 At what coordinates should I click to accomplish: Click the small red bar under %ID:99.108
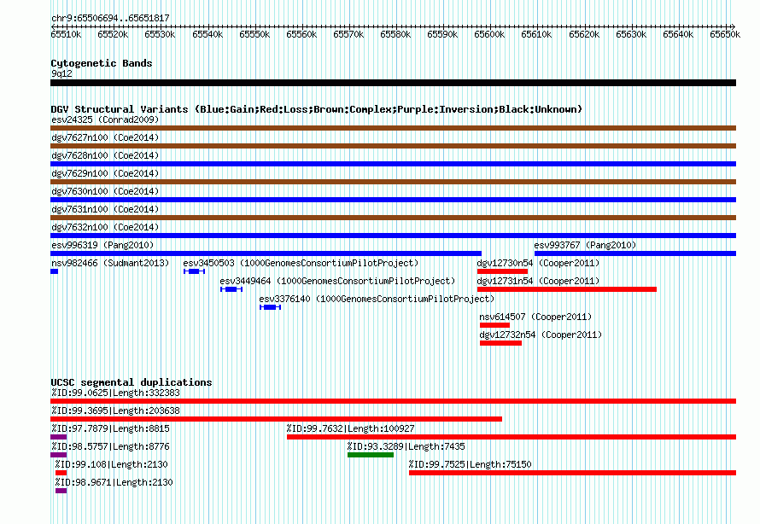point(61,473)
